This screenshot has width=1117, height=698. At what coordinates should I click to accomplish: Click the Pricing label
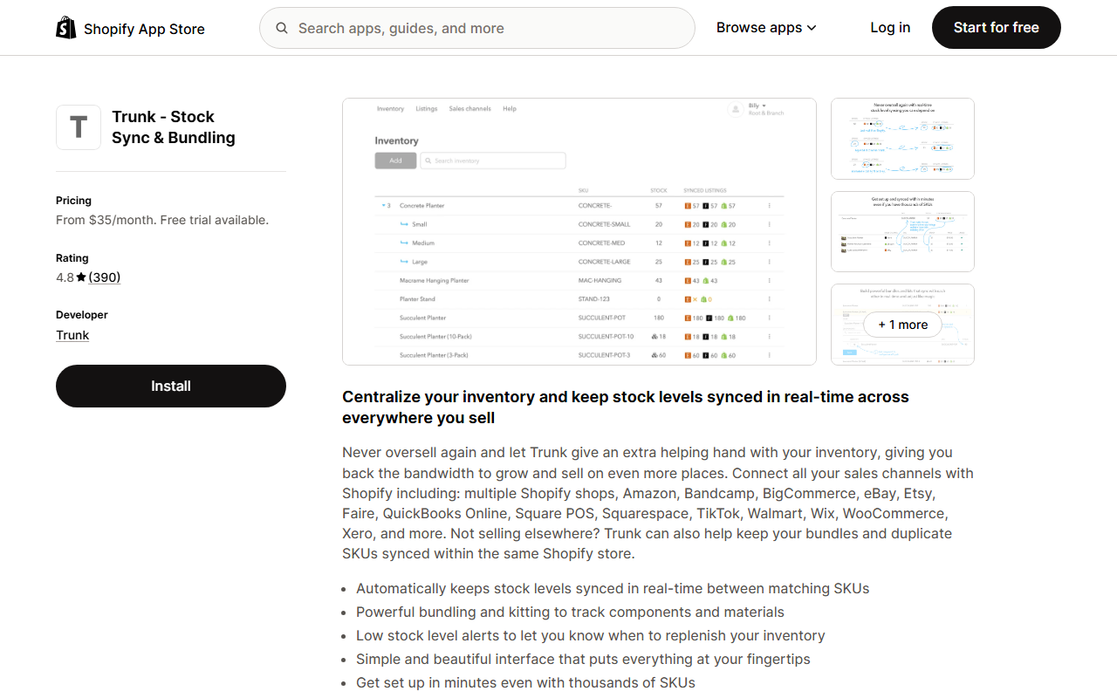click(73, 201)
